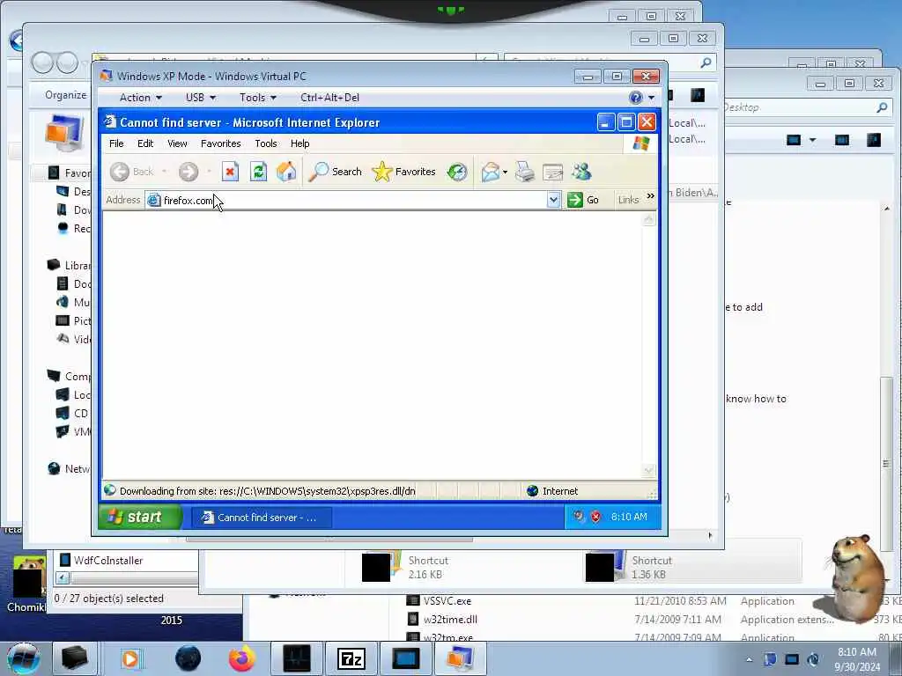Image resolution: width=902 pixels, height=676 pixels.
Task: Open the Mail toolbar icon
Action: pyautogui.click(x=490, y=172)
